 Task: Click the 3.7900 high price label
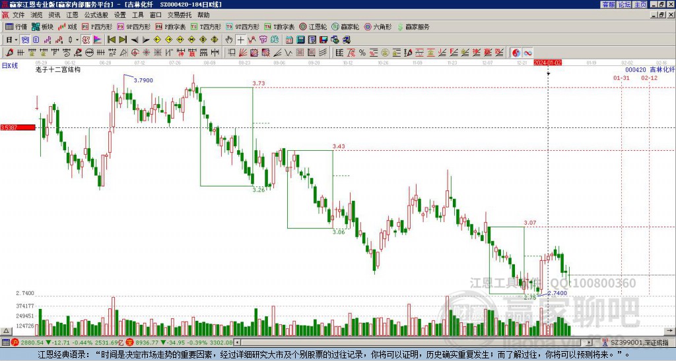(143, 80)
